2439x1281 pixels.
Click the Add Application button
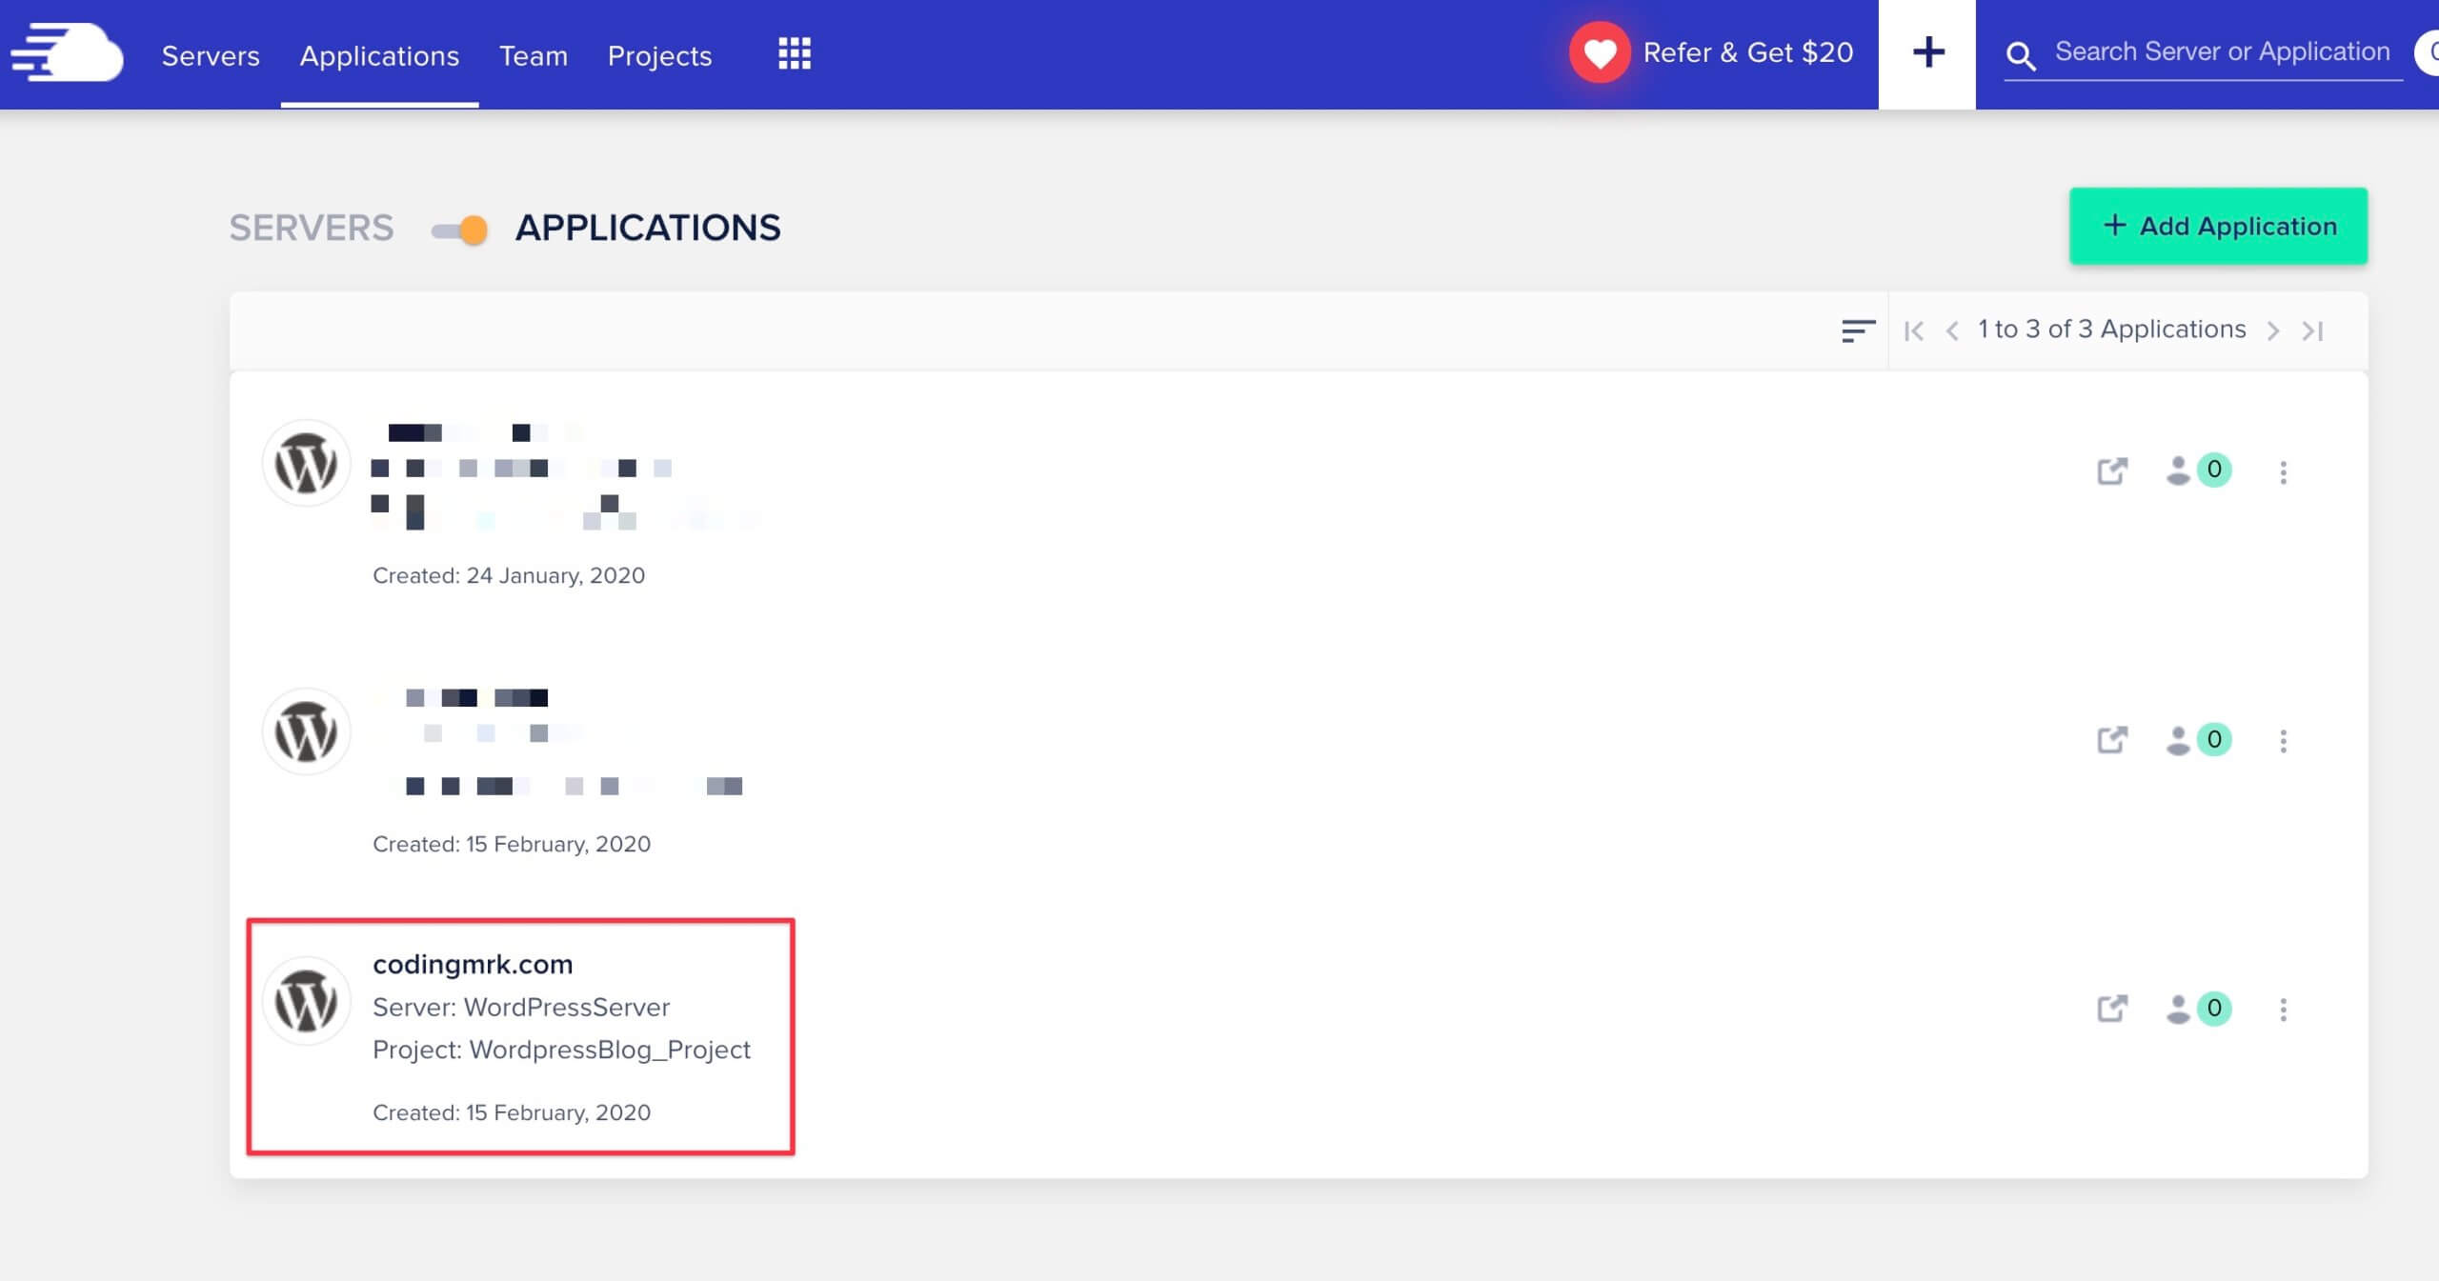pos(2218,226)
